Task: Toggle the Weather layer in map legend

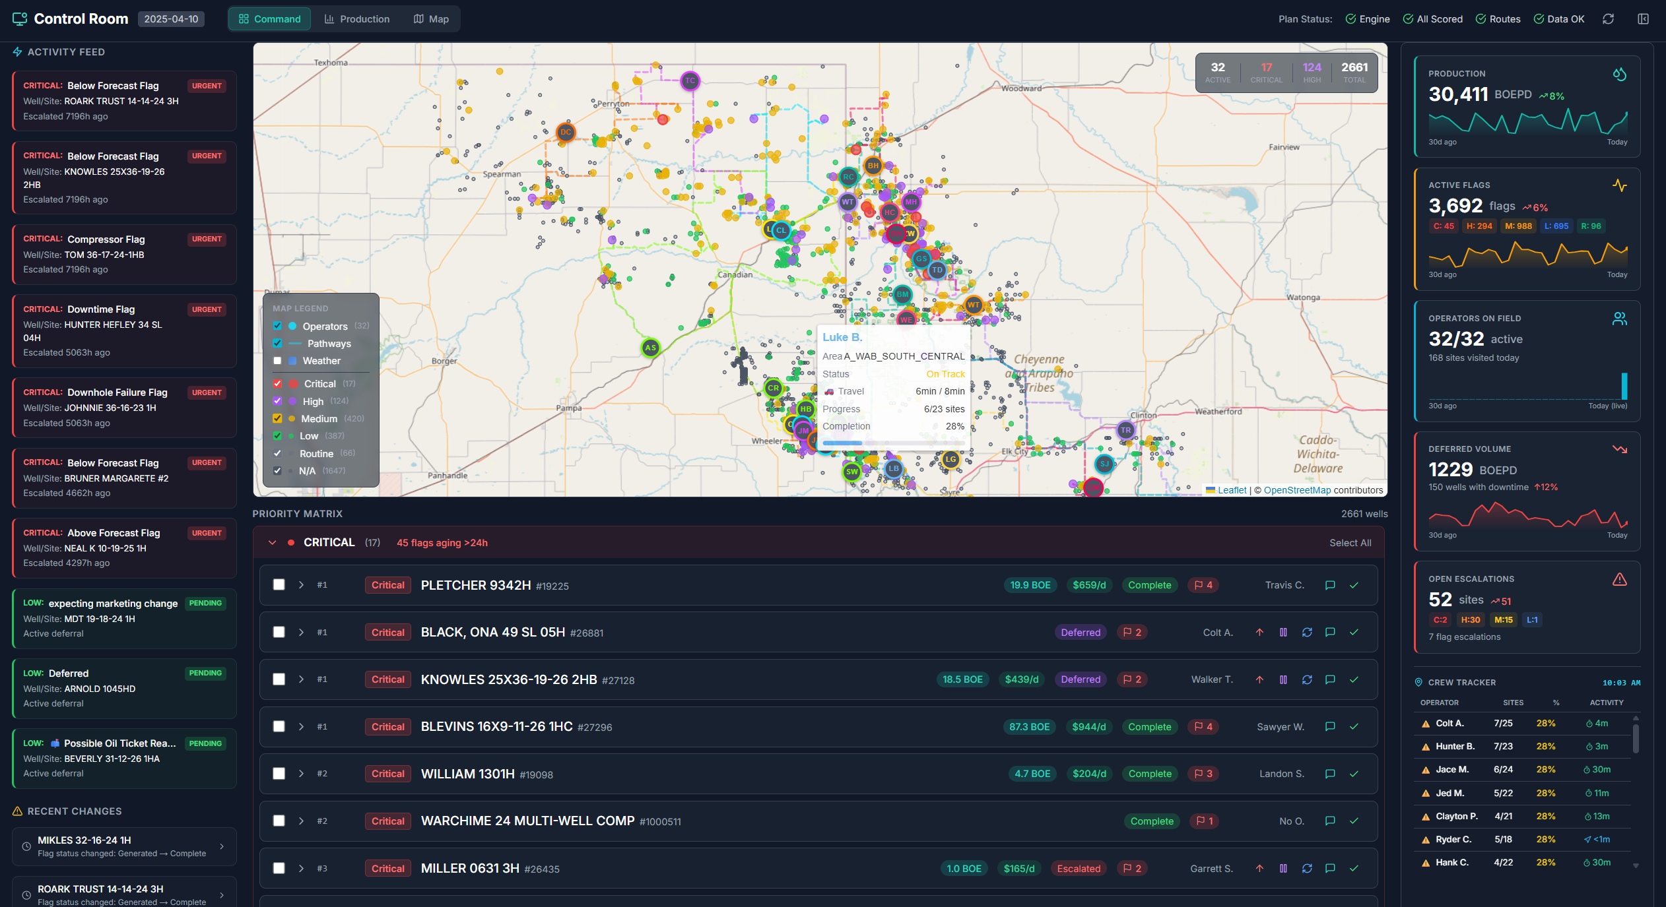Action: (277, 361)
